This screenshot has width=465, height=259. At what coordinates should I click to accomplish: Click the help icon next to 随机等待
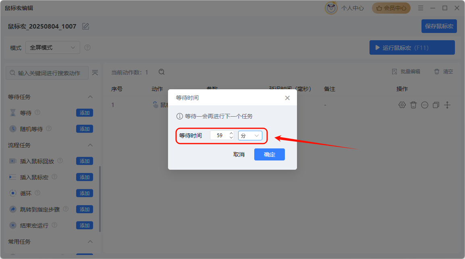click(49, 128)
